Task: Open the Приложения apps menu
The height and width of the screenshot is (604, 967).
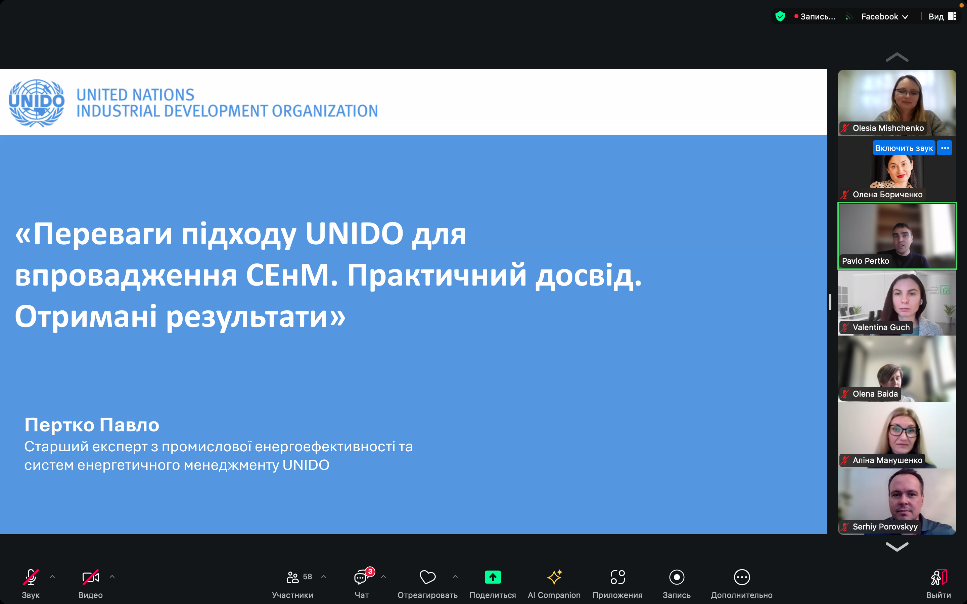Action: [617, 583]
